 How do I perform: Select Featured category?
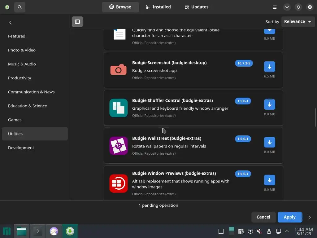pyautogui.click(x=35, y=36)
